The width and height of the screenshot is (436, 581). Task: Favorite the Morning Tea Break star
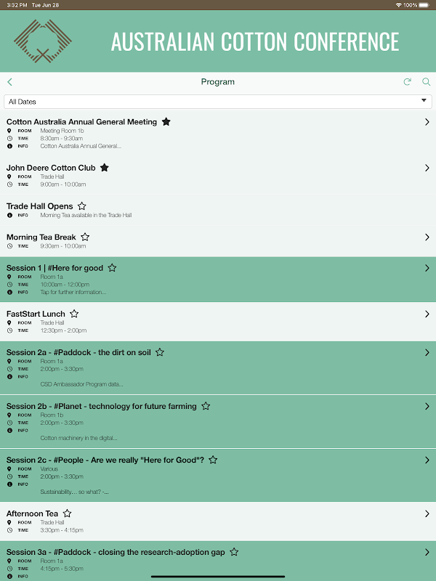pyautogui.click(x=85, y=237)
